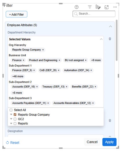Screen dimensions: 122x151
Task: Expand the GC2 tree node arrow
Action: pyautogui.click(x=11, y=119)
